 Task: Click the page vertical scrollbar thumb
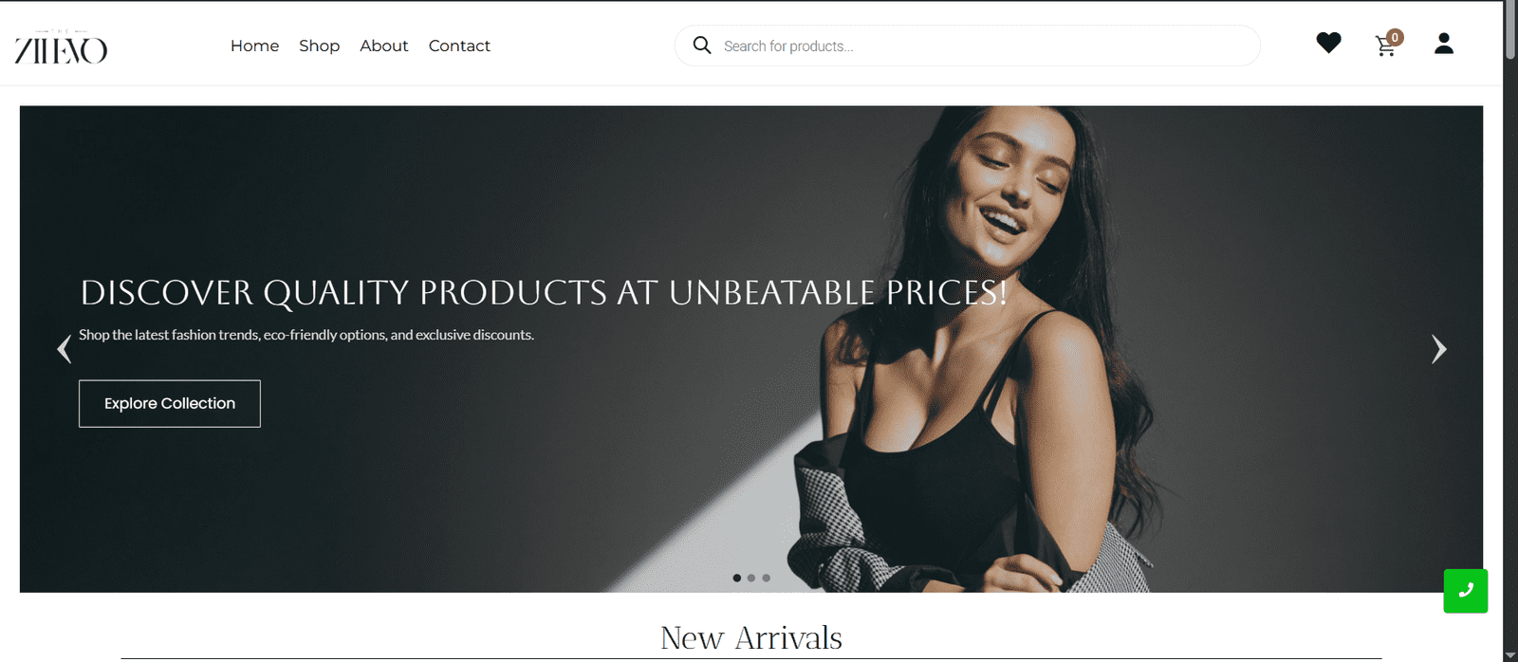[1510, 31]
